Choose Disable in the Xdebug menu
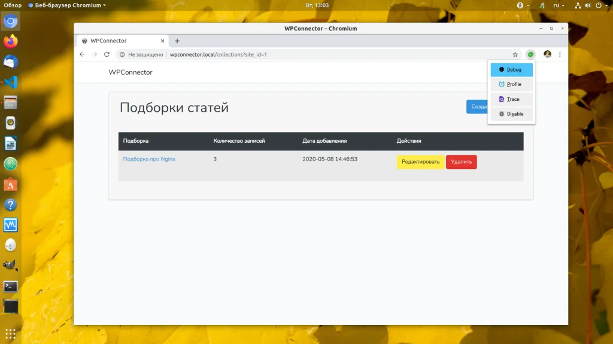 511,114
